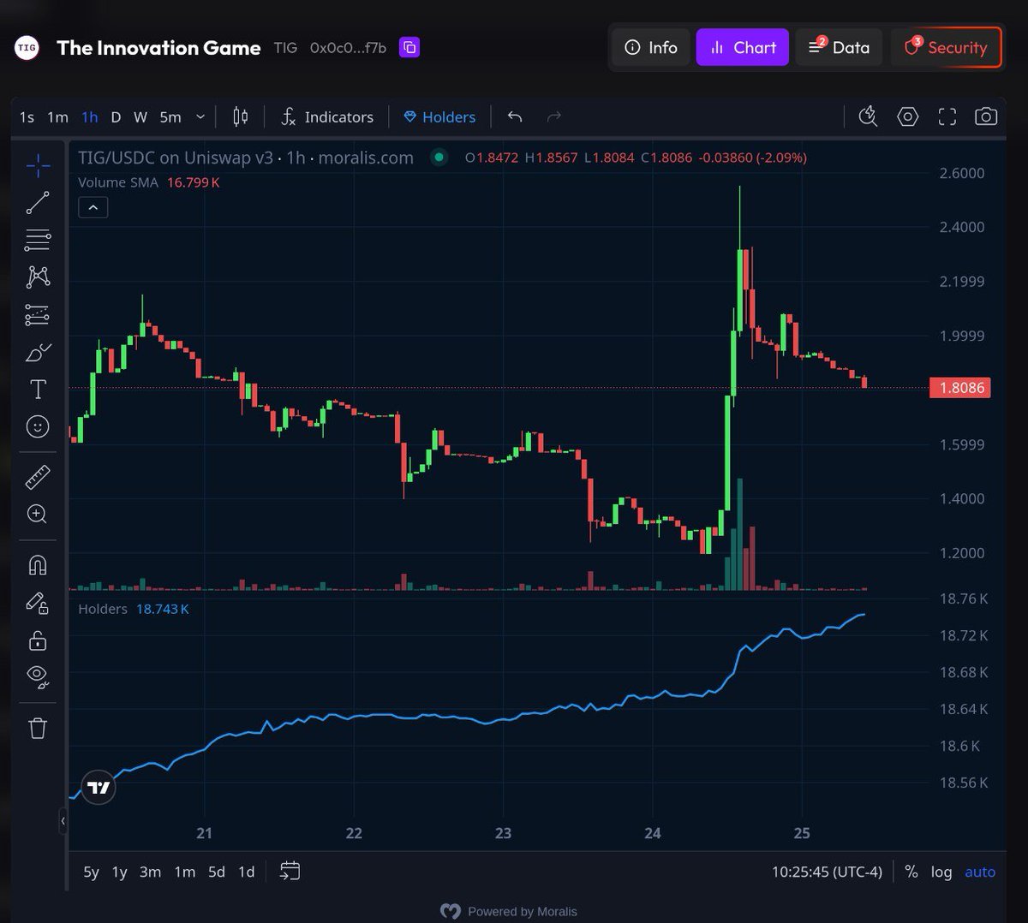Select the 1m interval in top toolbar
The height and width of the screenshot is (923, 1028).
click(57, 116)
